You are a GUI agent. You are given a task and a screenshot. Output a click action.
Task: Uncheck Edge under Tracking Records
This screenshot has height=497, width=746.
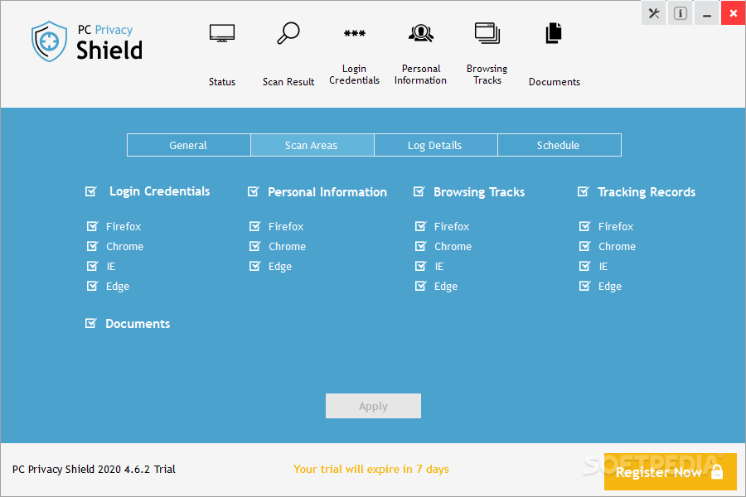pos(584,286)
